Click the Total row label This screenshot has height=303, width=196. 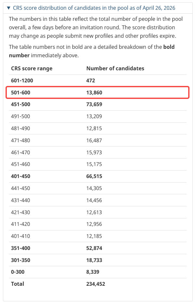point(18,284)
